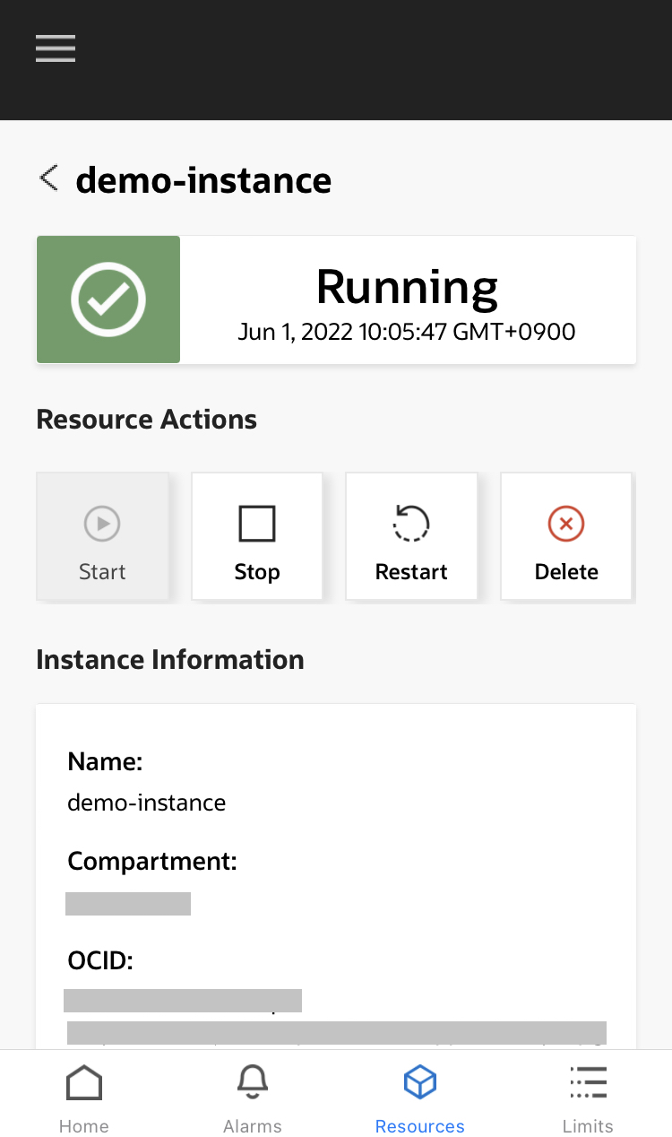The width and height of the screenshot is (672, 1137).
Task: Select the Resources tab
Action: coord(419,1098)
